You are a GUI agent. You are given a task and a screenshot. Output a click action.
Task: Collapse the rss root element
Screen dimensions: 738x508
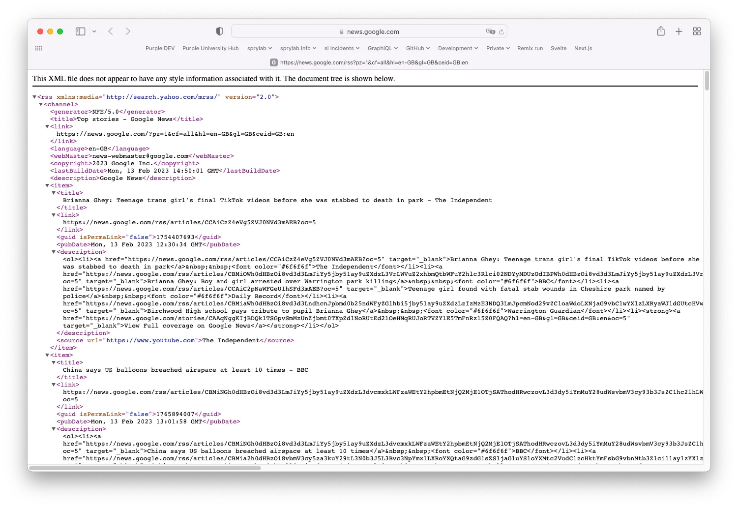tap(34, 97)
